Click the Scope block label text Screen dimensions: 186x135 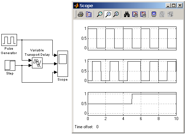pos(63,80)
